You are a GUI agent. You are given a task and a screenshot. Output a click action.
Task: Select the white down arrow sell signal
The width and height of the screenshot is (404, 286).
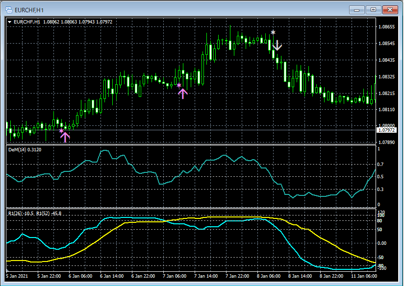pos(278,46)
